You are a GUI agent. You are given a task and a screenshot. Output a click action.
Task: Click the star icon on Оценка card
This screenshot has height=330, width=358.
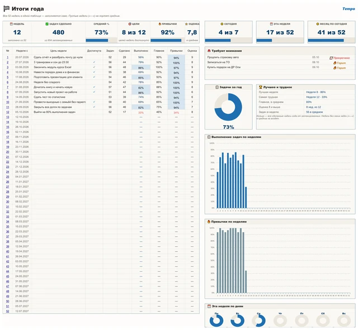186,24
